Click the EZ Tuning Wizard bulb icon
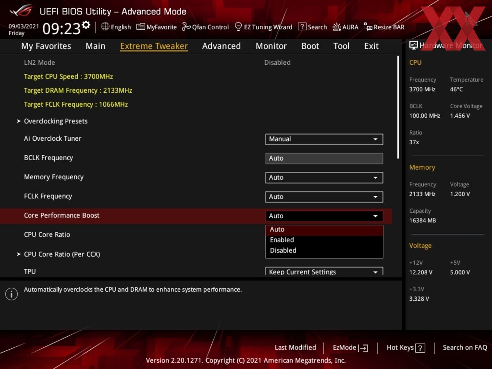 (x=238, y=27)
